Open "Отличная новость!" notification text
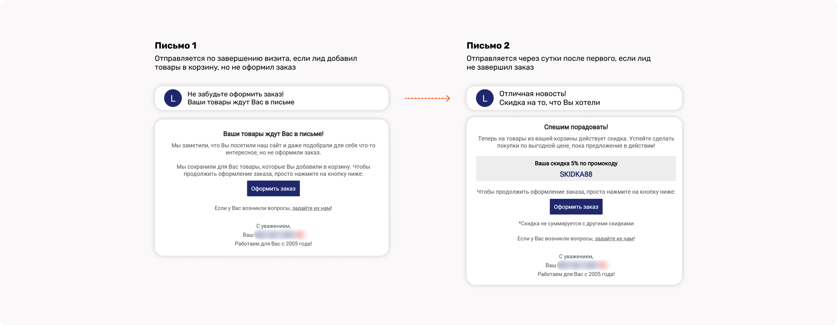Image resolution: width=837 pixels, height=325 pixels. [x=532, y=94]
